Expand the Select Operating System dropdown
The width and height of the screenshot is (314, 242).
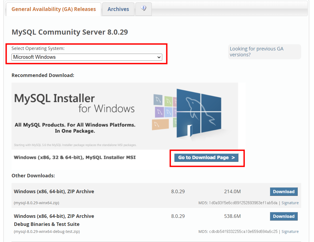[x=87, y=57]
